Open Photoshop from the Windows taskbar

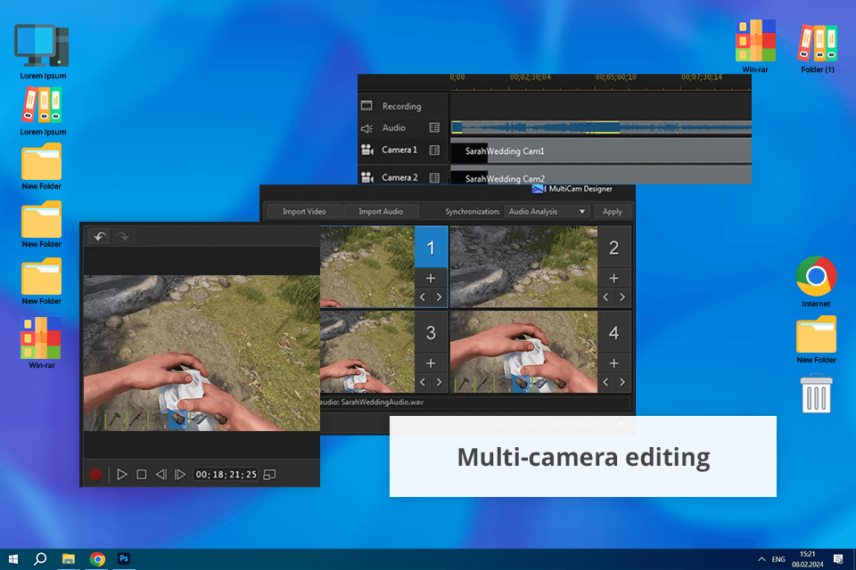[125, 558]
